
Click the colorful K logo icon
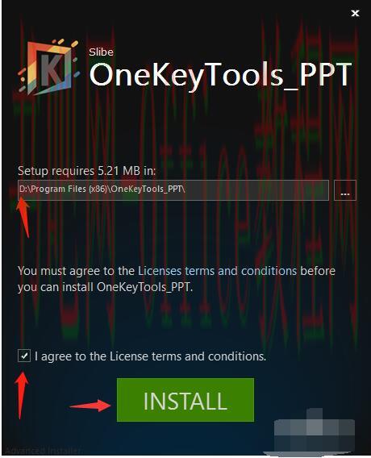(x=48, y=68)
